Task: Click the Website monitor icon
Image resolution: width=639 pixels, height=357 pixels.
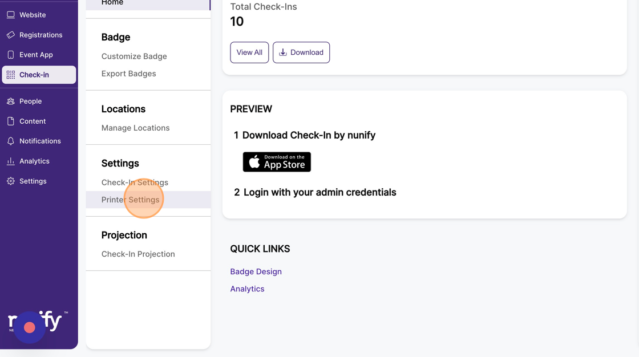Action: coord(11,15)
